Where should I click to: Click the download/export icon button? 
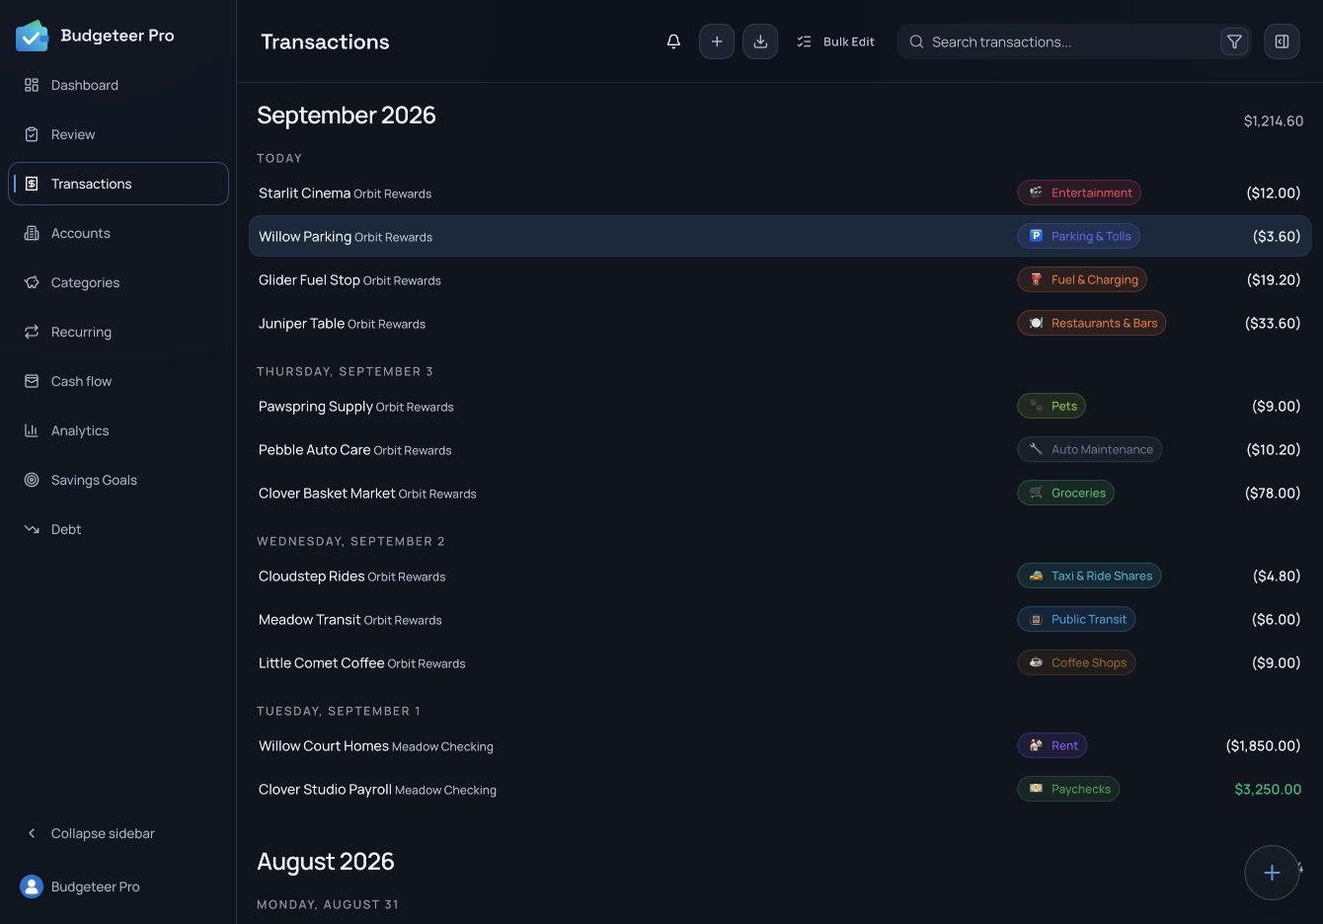pos(760,41)
